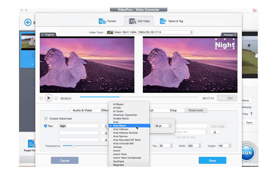Click the Preview magnifier label
272x174 pixels.
(x=229, y=35)
